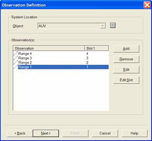152x141 pixels.
Task: Add a new observation
Action: [126, 49]
